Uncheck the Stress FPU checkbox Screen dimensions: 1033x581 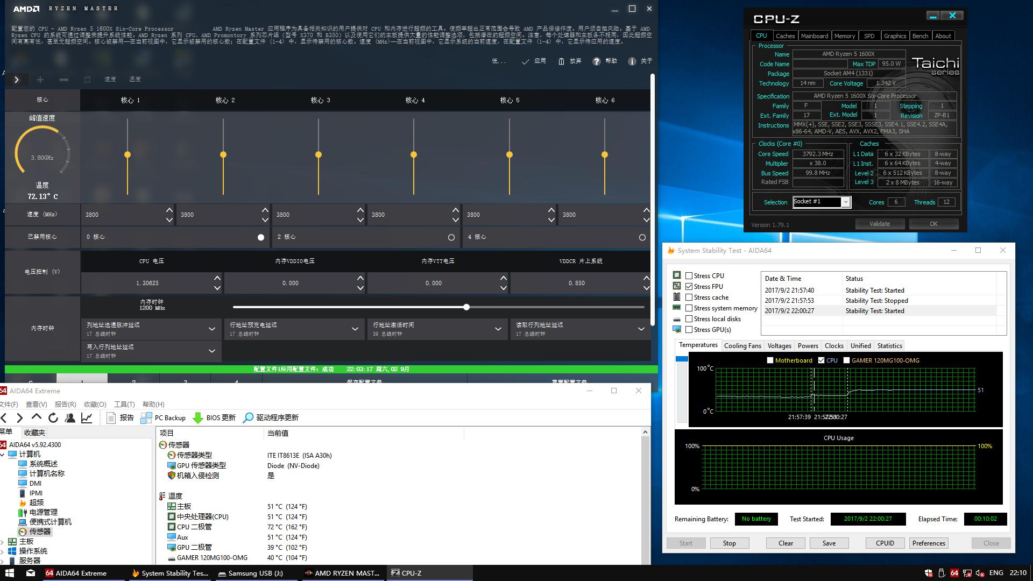[x=689, y=286]
